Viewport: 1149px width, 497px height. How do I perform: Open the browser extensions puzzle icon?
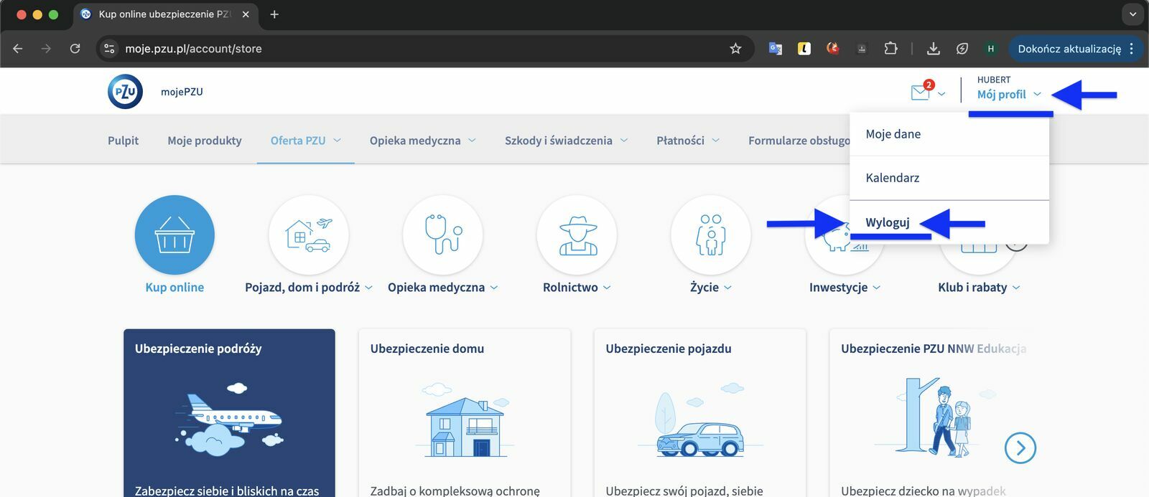pyautogui.click(x=890, y=49)
